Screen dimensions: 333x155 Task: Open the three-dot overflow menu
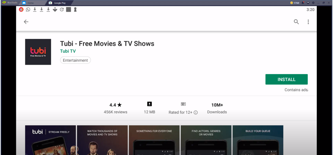(308, 22)
